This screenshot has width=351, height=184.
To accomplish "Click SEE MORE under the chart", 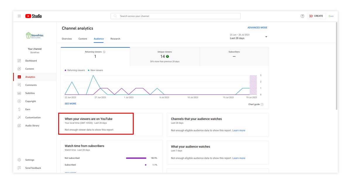I will 70,104.
